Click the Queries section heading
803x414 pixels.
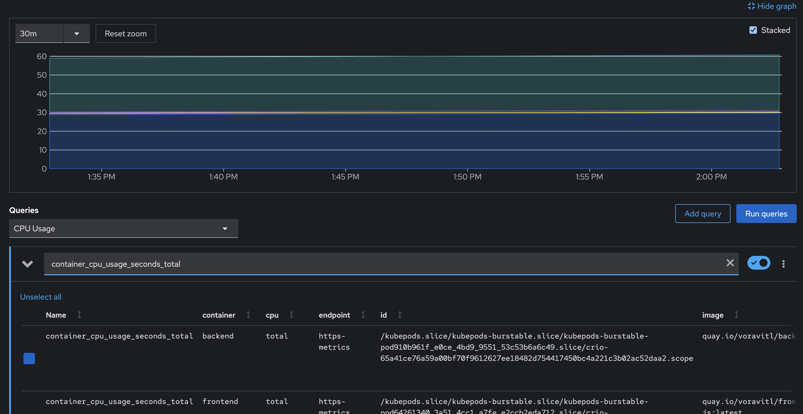24,210
